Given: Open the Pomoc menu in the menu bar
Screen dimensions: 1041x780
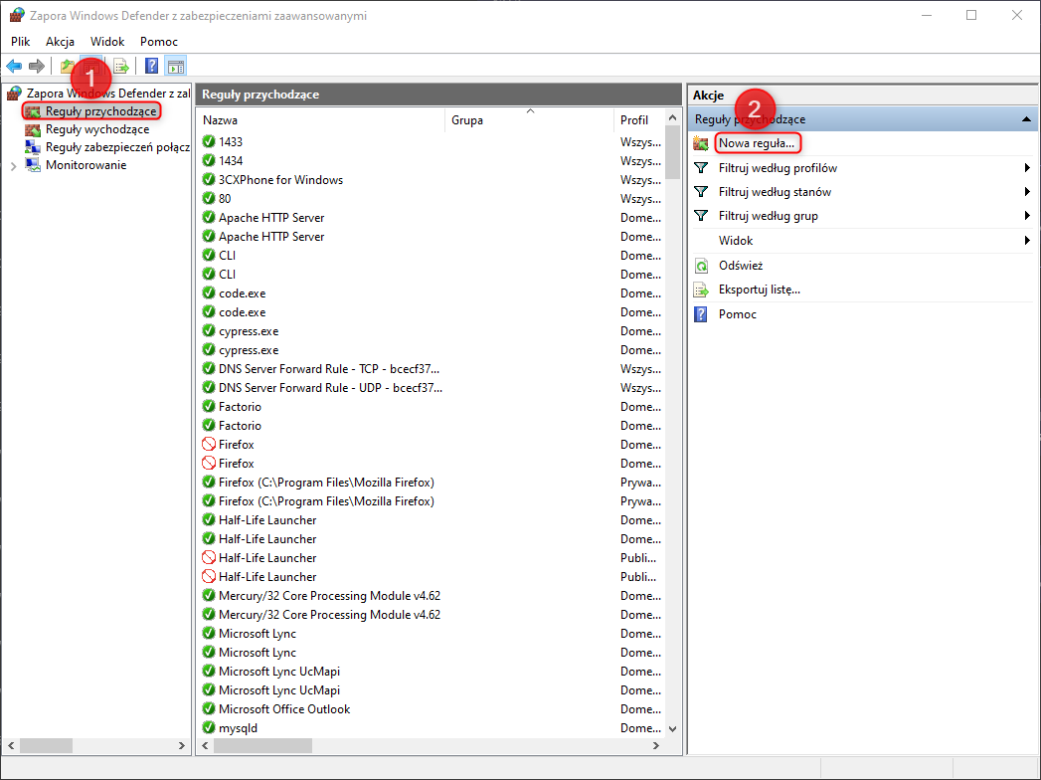Looking at the screenshot, I should click(x=159, y=41).
